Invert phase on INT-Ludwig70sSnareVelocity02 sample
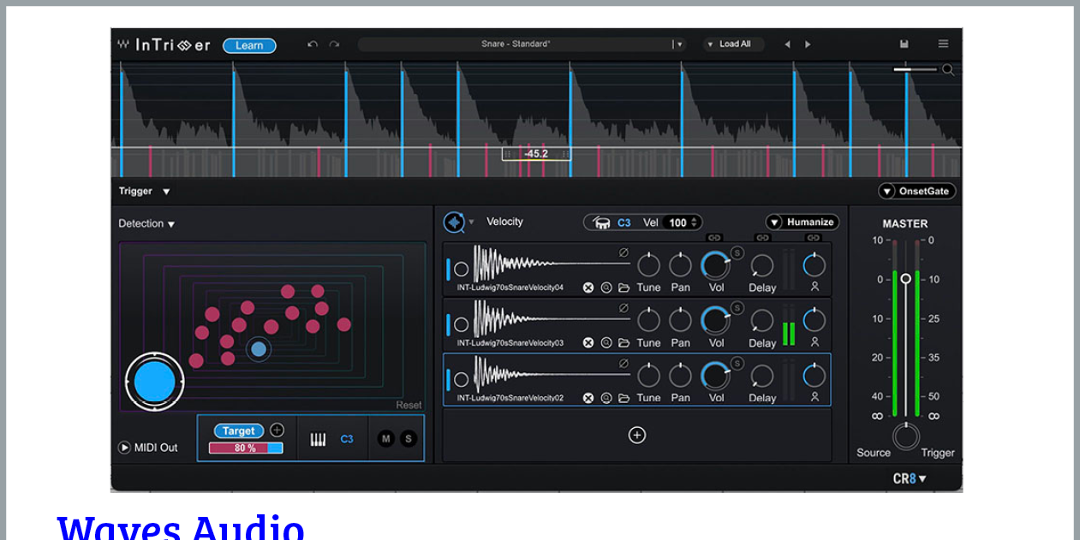This screenshot has height=540, width=1080. click(x=624, y=363)
